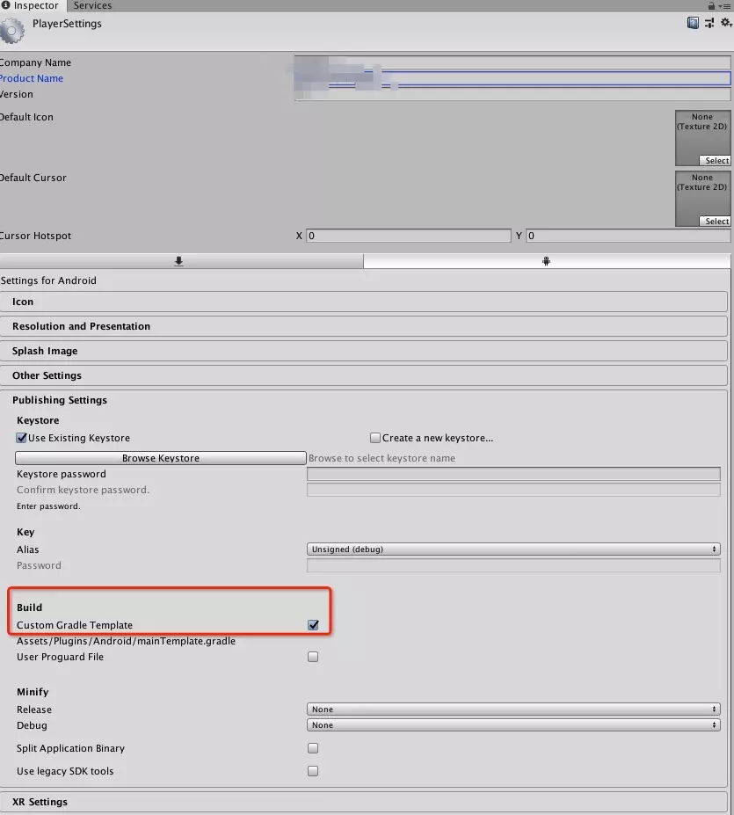Open the component help reference book icon

click(x=693, y=24)
